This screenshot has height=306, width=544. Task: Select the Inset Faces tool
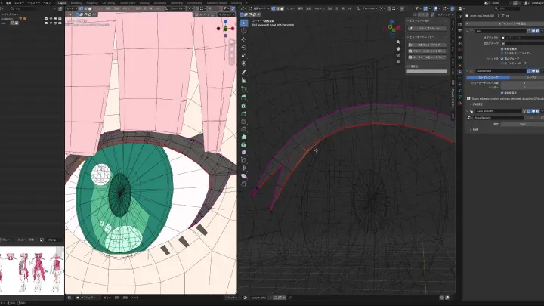(244, 106)
